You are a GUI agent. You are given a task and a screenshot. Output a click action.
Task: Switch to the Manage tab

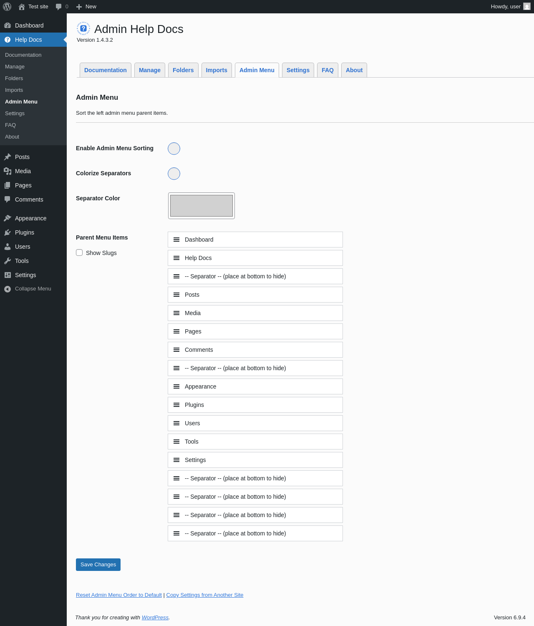coord(150,70)
